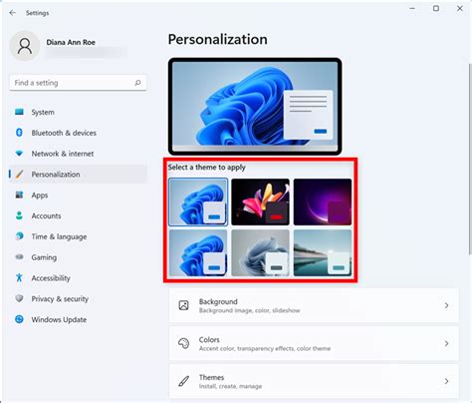This screenshot has width=472, height=403.
Task: Open the Accounts settings label
Action: point(46,215)
